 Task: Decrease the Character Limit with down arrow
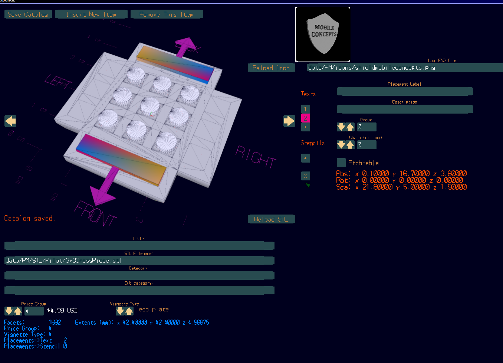pyautogui.click(x=341, y=145)
